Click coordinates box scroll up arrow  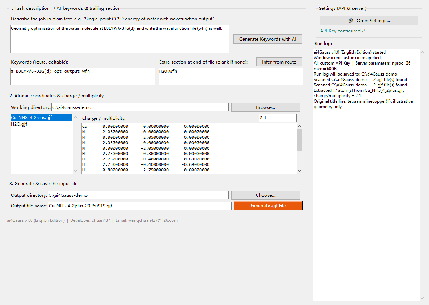click(300, 126)
